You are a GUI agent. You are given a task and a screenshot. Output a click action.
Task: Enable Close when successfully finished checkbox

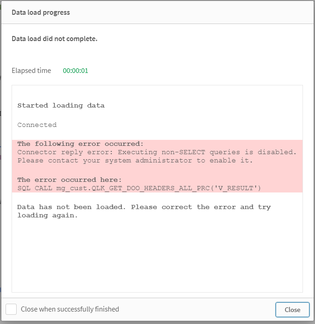[12, 309]
